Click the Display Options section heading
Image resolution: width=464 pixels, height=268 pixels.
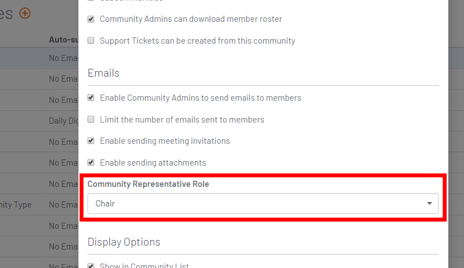click(124, 242)
